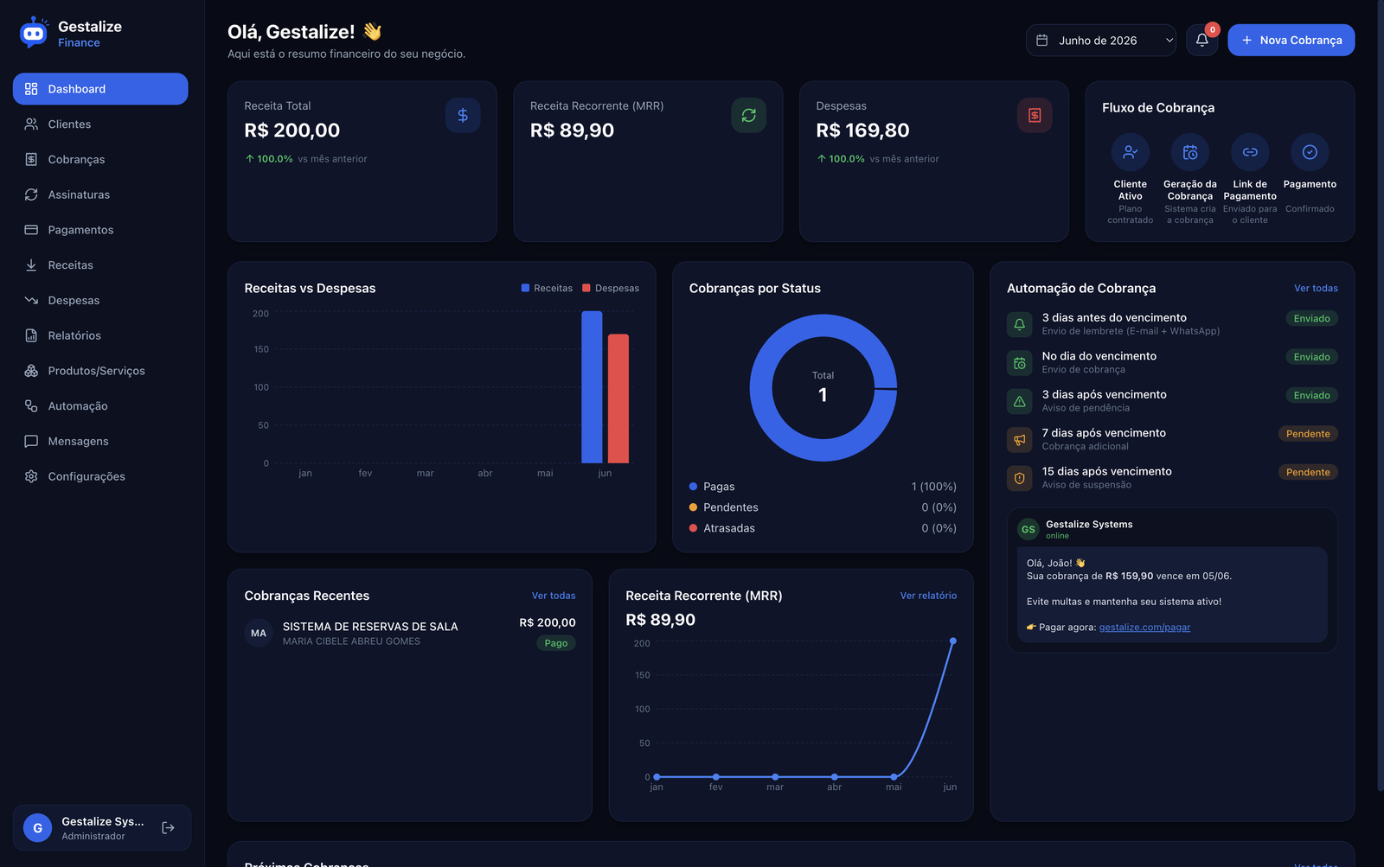The image size is (1384, 867).
Task: Open Mensagens in the sidebar
Action: click(100, 442)
